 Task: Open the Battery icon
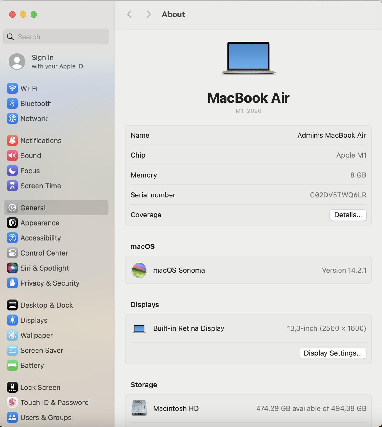pos(12,365)
